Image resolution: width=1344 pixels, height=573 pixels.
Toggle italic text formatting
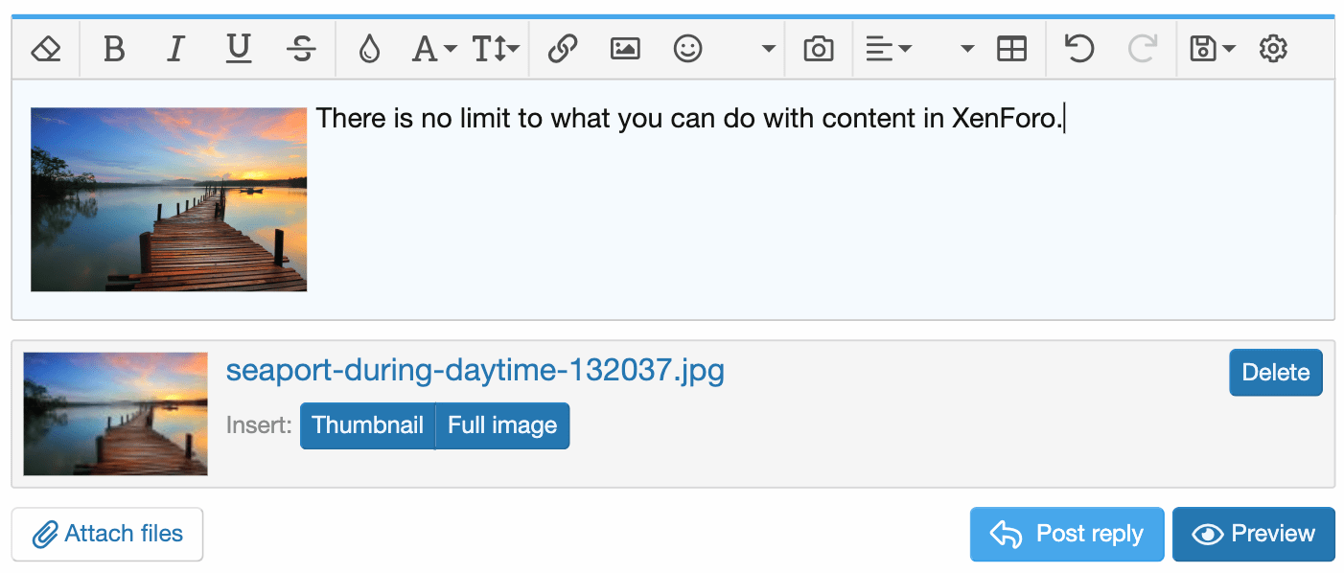point(175,49)
